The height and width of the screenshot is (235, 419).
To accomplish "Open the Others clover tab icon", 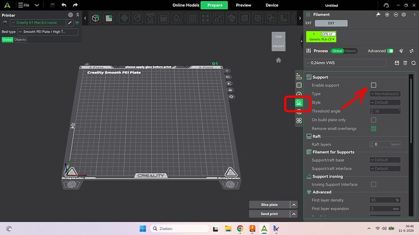I will pyautogui.click(x=299, y=121).
